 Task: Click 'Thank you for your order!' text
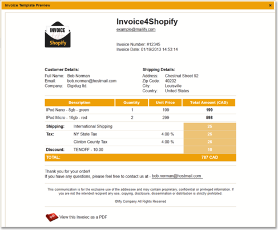[67, 171]
